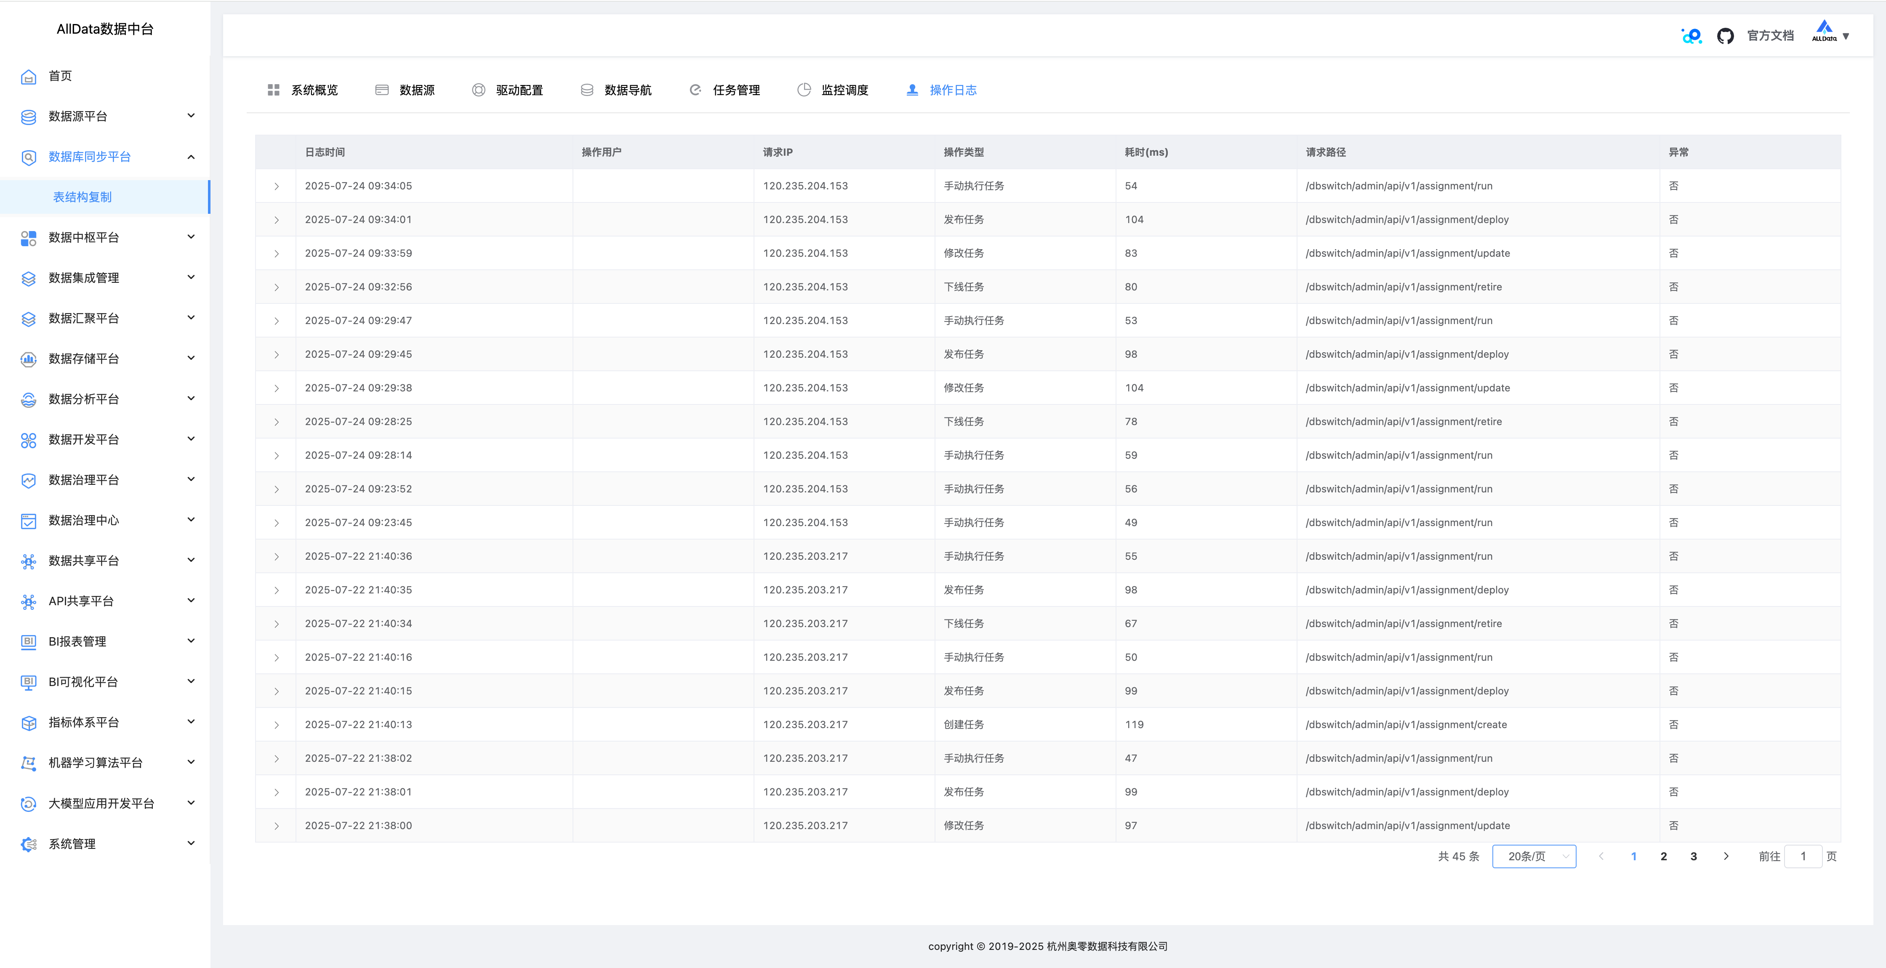Click the 指标体系平台 cube icon

[x=29, y=723]
